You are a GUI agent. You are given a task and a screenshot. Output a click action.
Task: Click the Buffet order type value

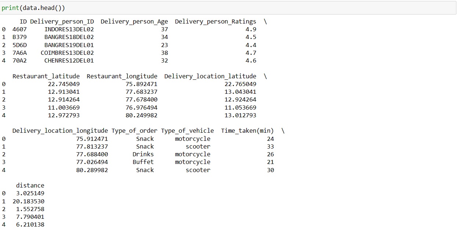143,162
